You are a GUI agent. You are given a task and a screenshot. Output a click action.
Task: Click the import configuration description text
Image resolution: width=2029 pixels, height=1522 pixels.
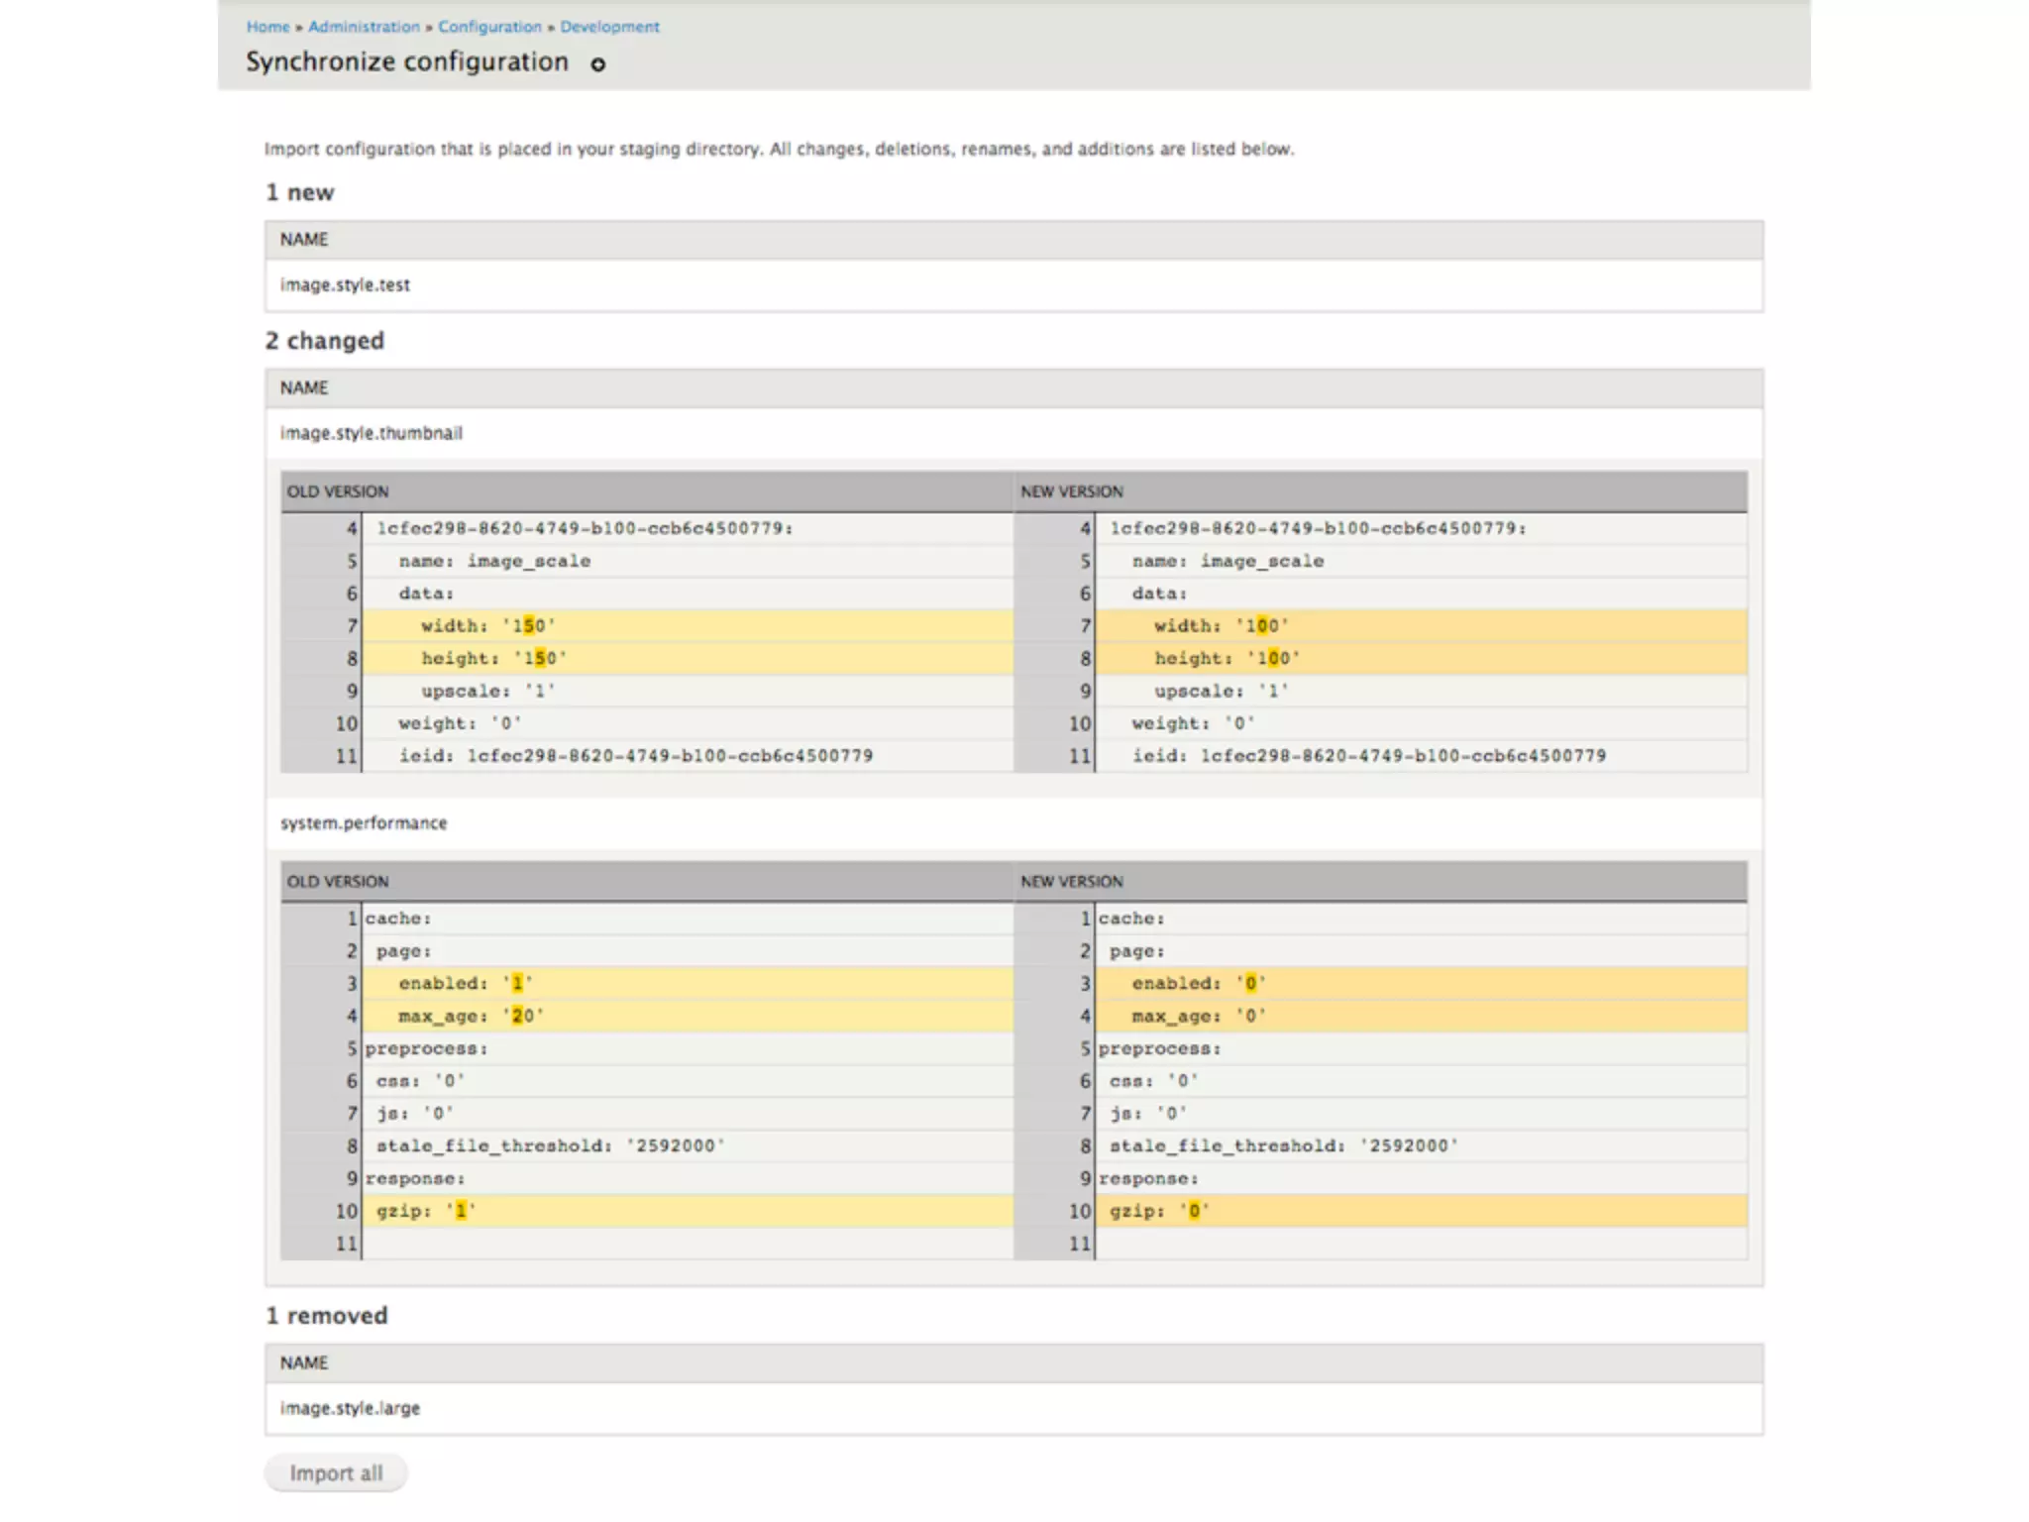pyautogui.click(x=779, y=150)
